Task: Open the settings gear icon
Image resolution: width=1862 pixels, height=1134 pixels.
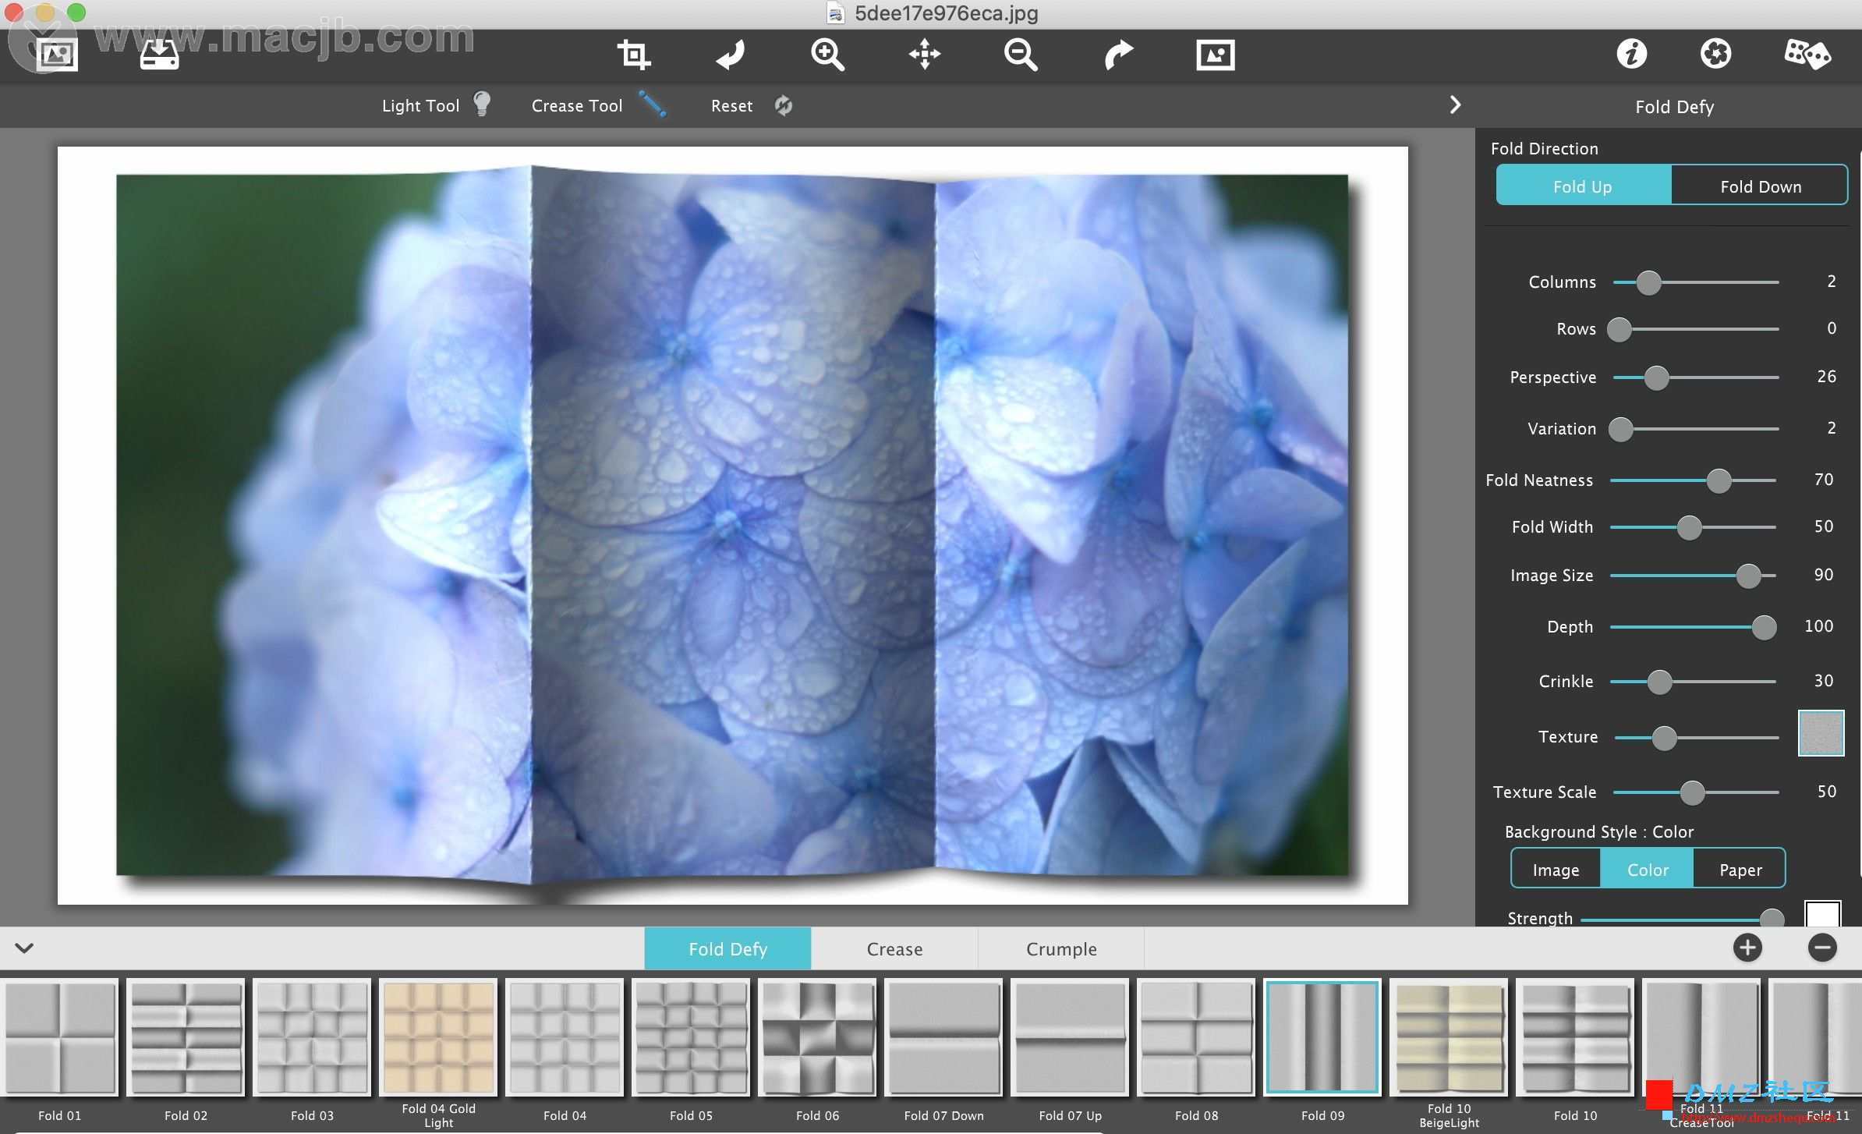Action: pos(1716,54)
